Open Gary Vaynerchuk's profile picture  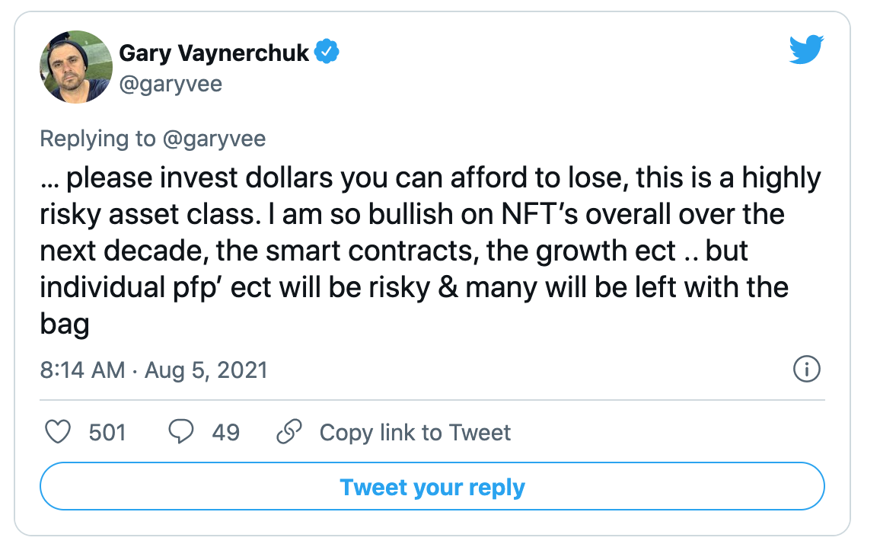click(x=75, y=67)
